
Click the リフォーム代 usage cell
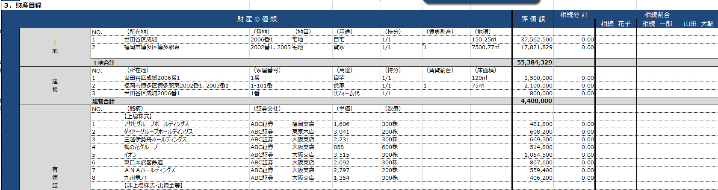coord(346,94)
